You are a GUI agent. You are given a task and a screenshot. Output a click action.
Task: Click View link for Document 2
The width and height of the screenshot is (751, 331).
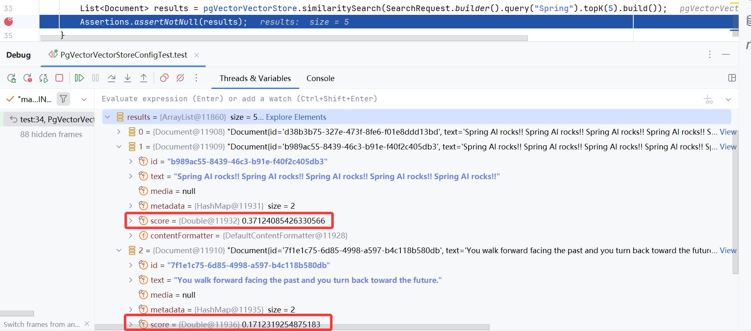click(728, 250)
